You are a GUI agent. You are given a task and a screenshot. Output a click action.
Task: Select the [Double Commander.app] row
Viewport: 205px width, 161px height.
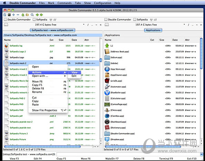coord(152,134)
